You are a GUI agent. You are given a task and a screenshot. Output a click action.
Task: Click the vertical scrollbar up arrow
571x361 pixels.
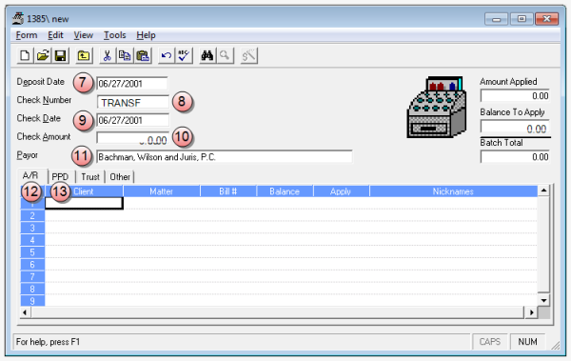(543, 191)
